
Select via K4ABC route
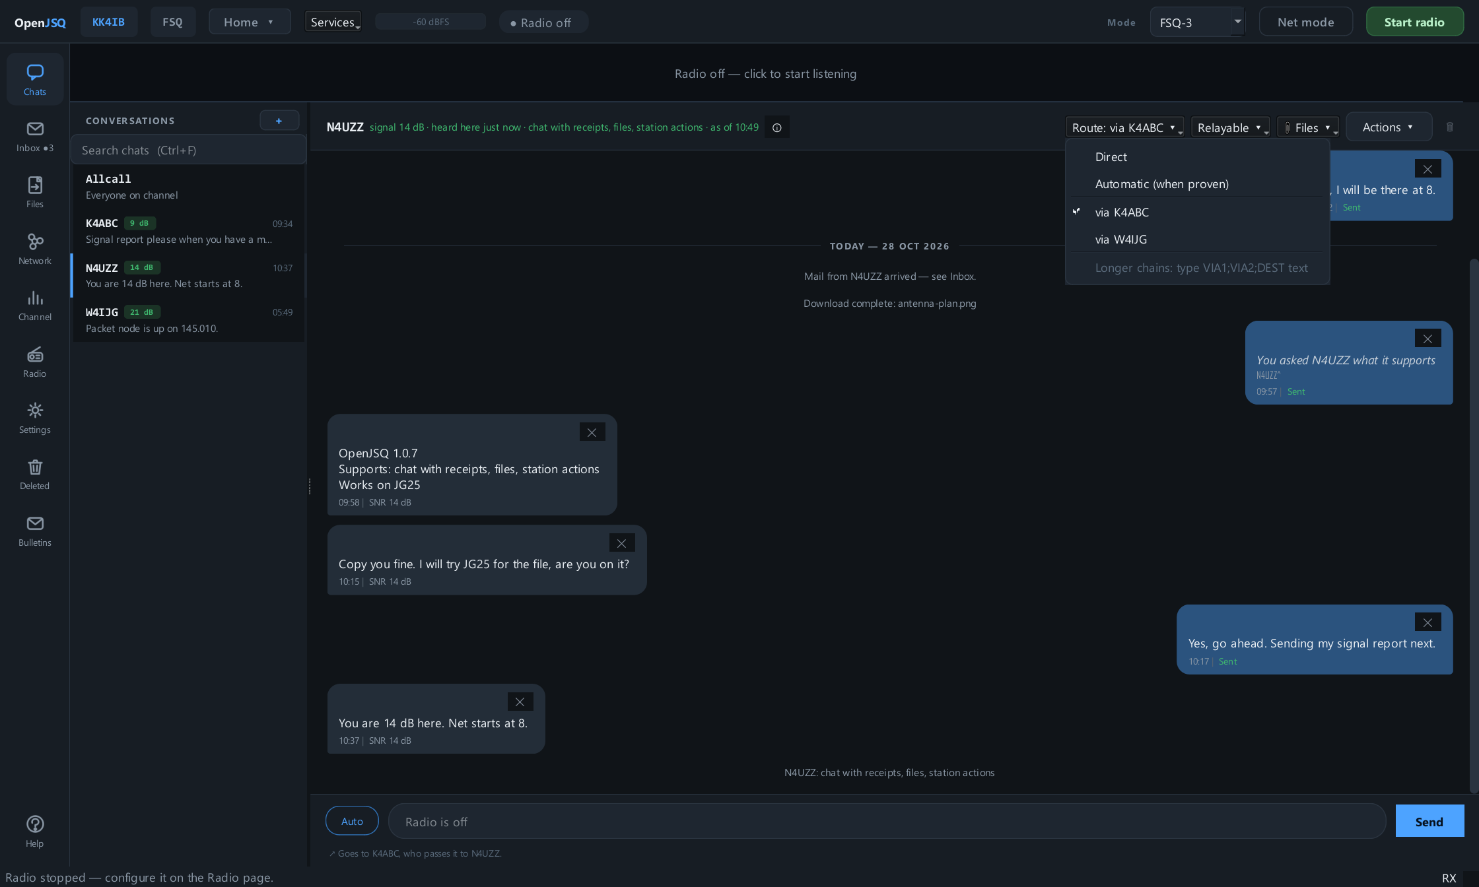coord(1197,213)
